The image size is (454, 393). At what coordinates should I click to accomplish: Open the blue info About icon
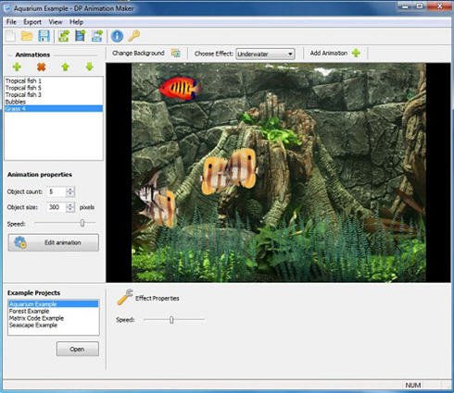pos(117,36)
